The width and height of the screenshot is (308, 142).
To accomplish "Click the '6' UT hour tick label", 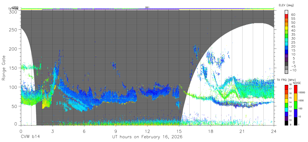I will [84, 131].
